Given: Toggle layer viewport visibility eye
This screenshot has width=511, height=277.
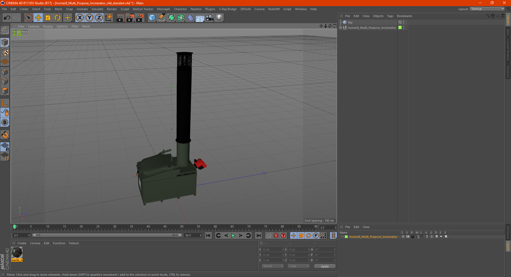Looking at the screenshot, I should pyautogui.click(x=408, y=237).
